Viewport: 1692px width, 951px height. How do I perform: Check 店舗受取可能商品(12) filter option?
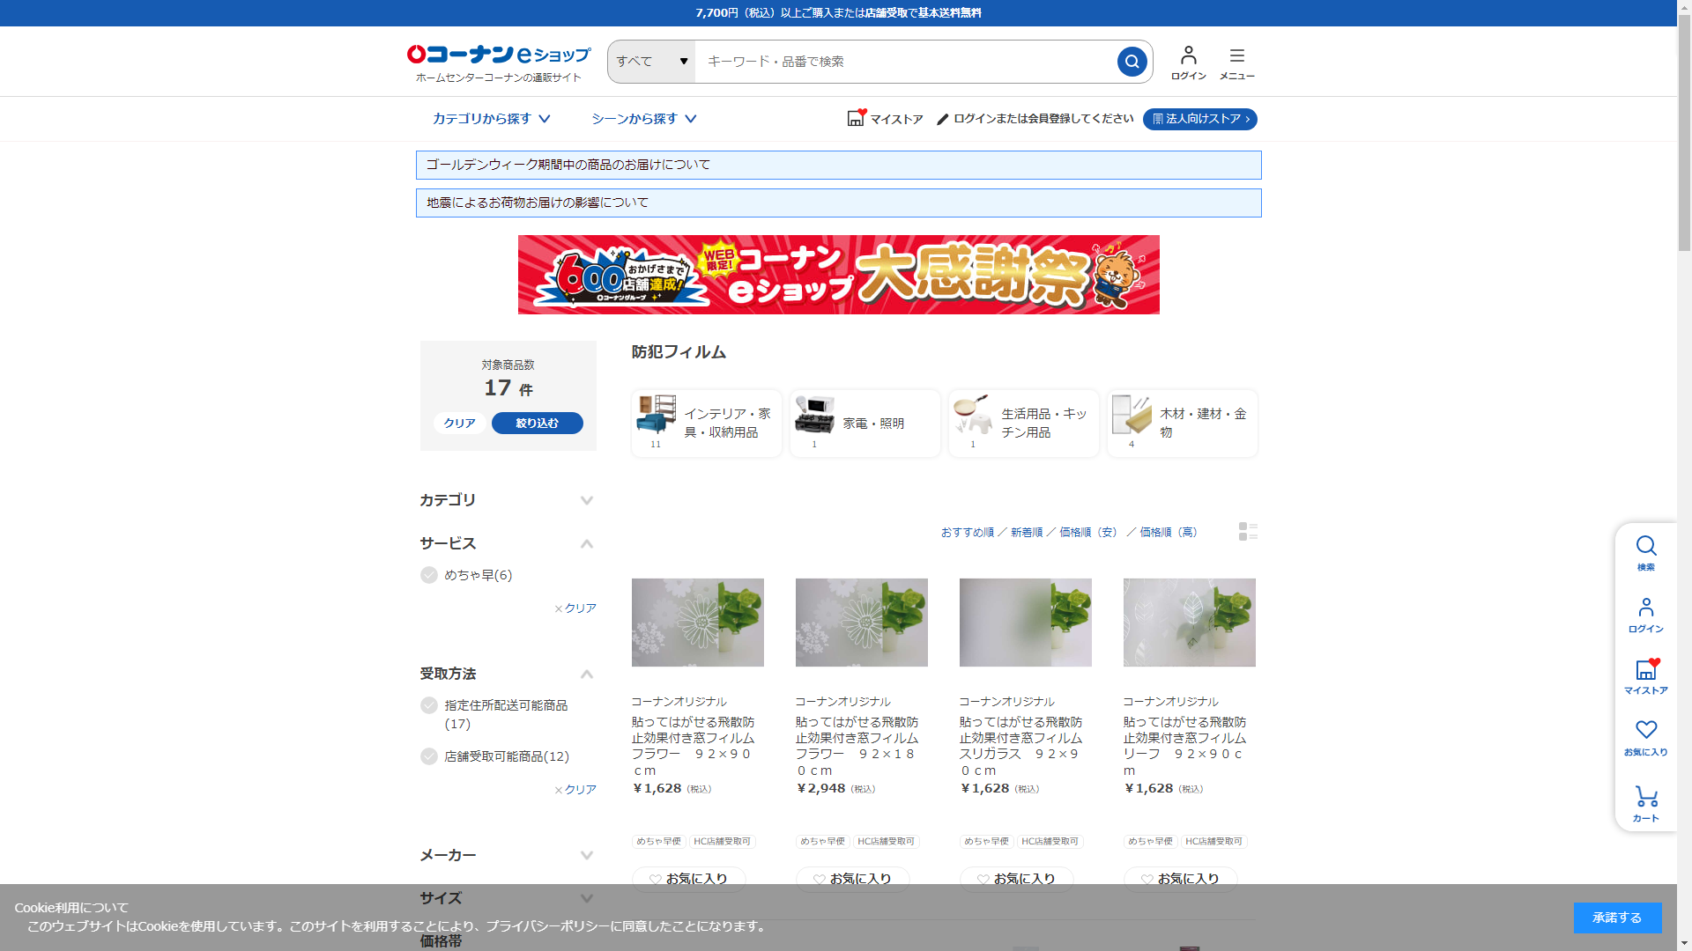(x=429, y=756)
